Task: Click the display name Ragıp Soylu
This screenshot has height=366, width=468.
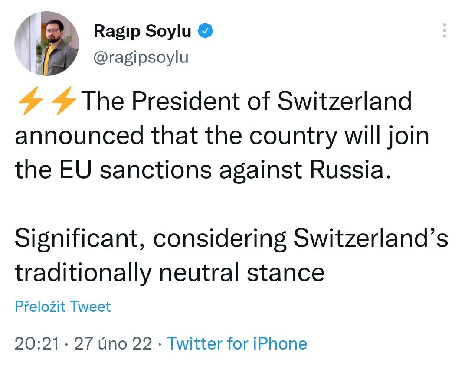Action: point(142,31)
